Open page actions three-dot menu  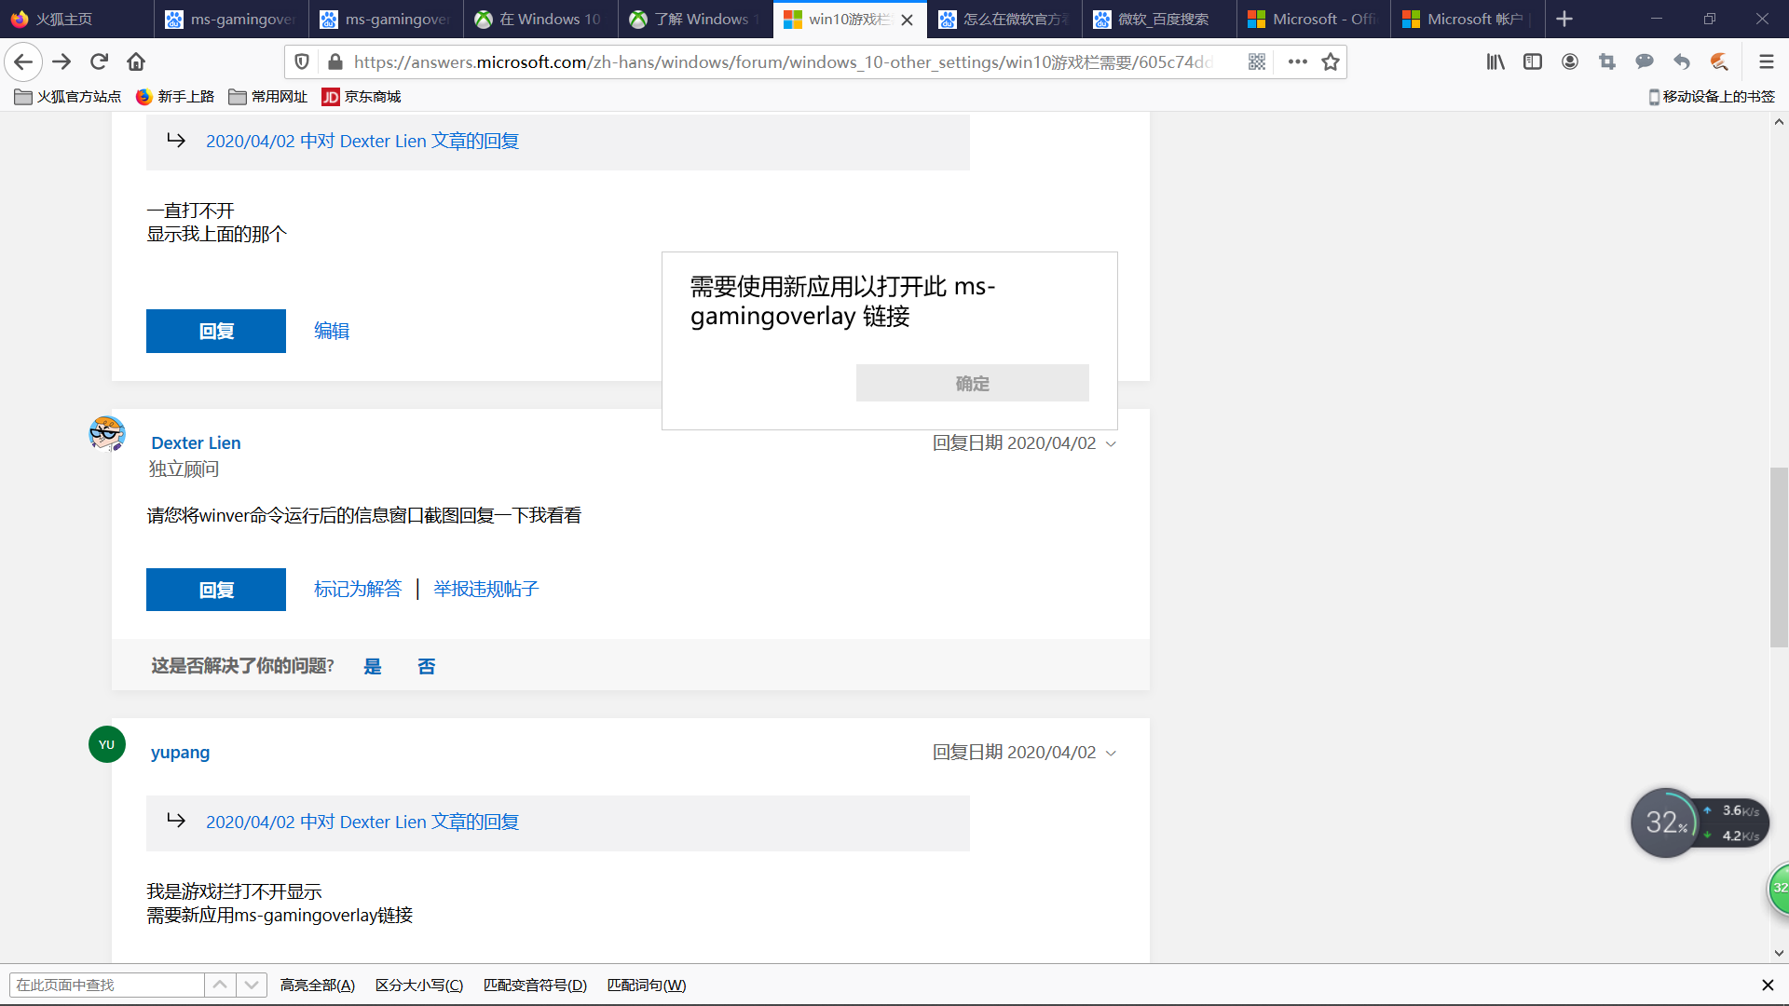coord(1297,61)
